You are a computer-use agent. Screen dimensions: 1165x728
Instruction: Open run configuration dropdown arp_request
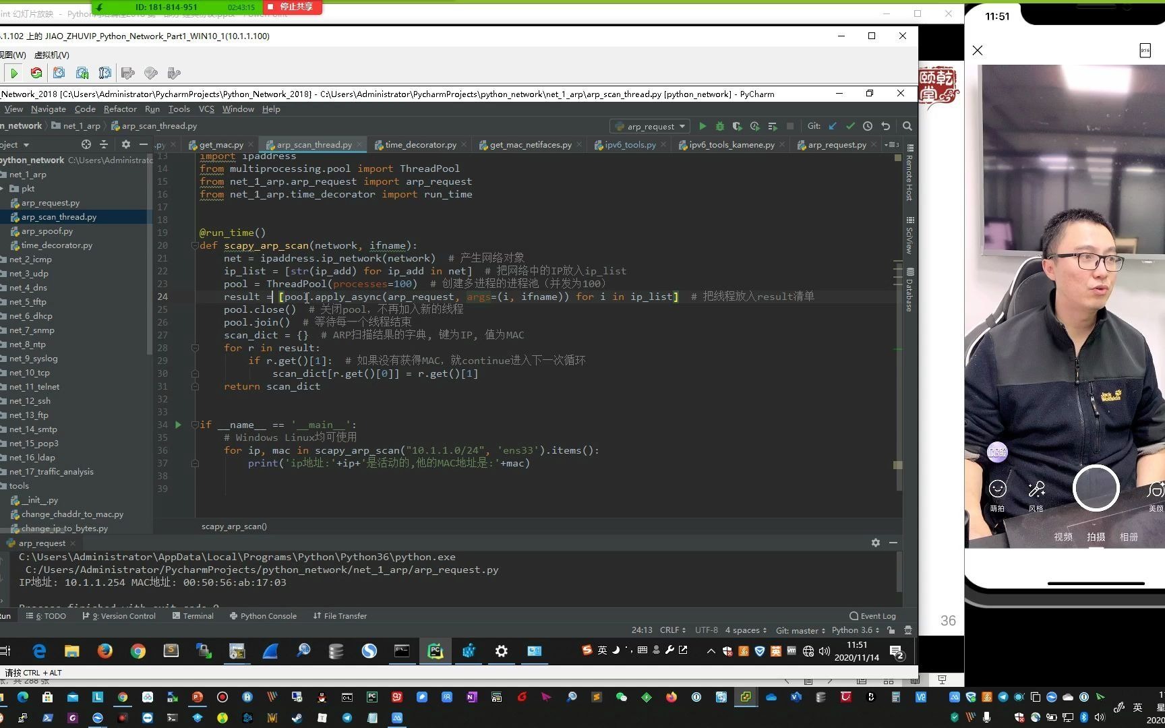(x=651, y=126)
